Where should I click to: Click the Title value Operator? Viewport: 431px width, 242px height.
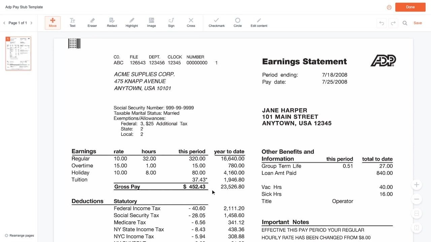[x=342, y=201]
